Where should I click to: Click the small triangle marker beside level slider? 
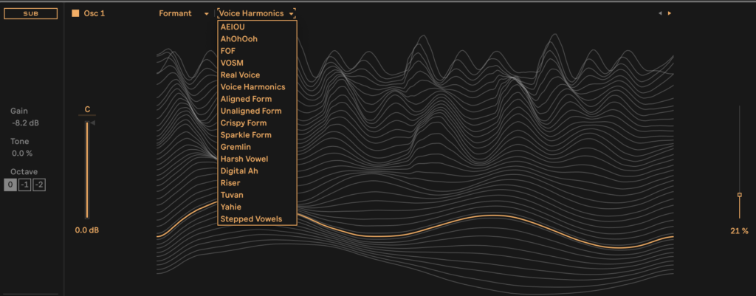tap(93, 123)
